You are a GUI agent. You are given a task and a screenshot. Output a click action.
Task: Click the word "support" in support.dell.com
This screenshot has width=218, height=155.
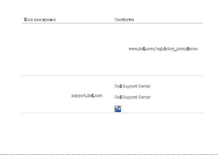click(x=79, y=96)
